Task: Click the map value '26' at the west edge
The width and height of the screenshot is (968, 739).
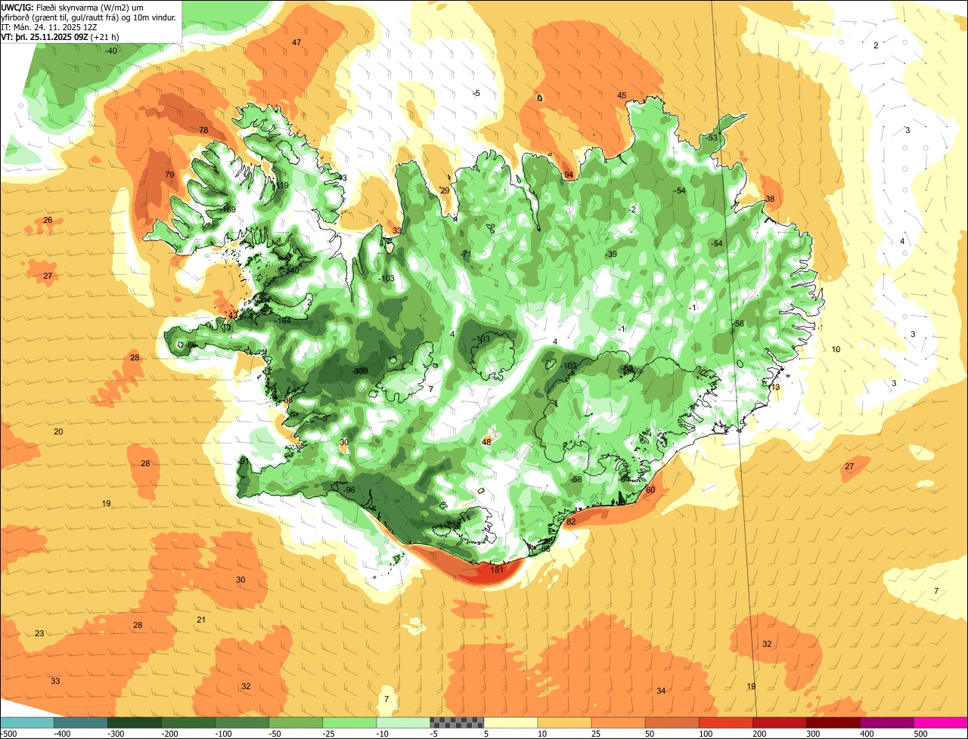Action: coord(48,220)
